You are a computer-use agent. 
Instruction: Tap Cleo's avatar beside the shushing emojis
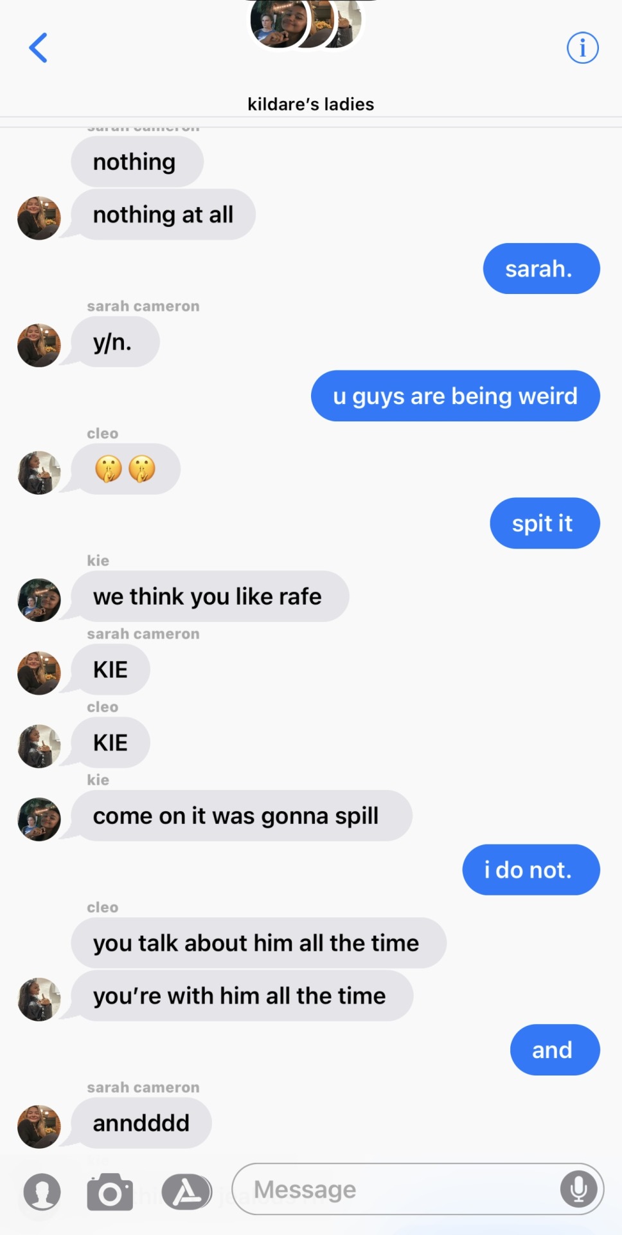[39, 473]
